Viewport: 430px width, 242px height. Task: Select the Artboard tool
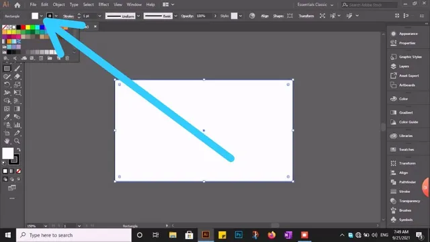pyautogui.click(x=7, y=133)
